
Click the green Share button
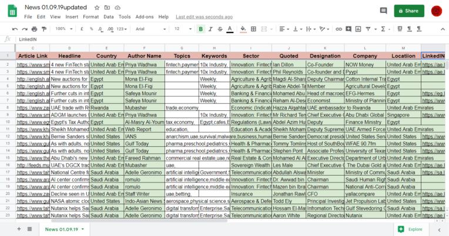409,11
